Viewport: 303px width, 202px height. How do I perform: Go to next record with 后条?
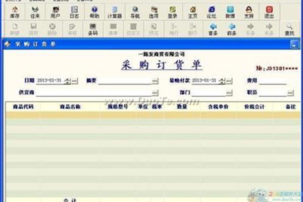(250, 29)
